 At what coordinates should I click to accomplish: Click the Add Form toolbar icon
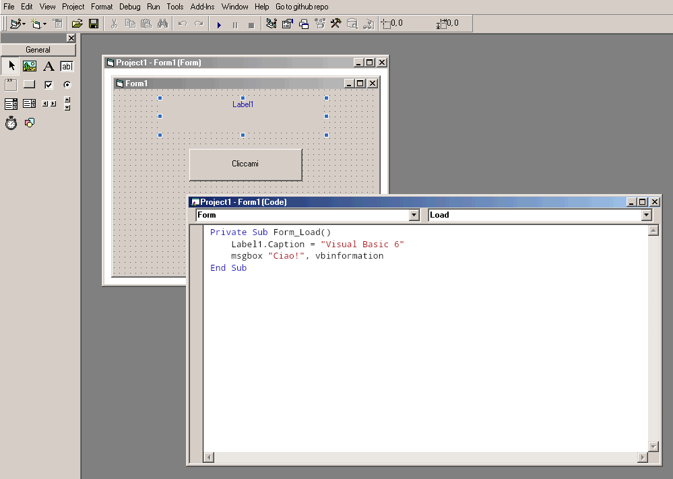[x=36, y=24]
